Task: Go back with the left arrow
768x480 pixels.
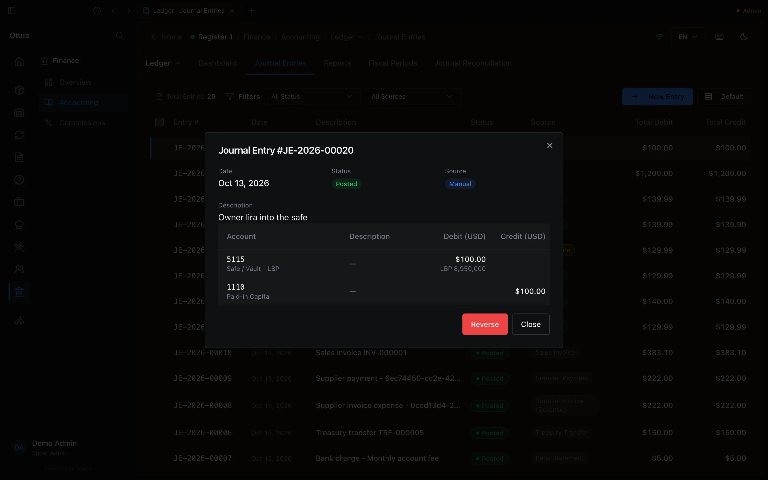Action: (x=113, y=11)
